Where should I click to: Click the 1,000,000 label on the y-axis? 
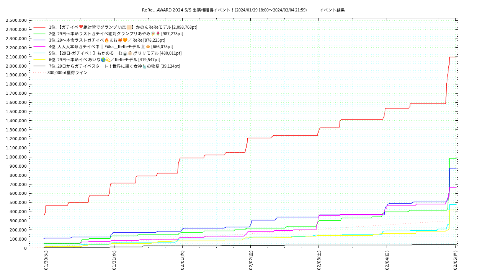coord(16,157)
